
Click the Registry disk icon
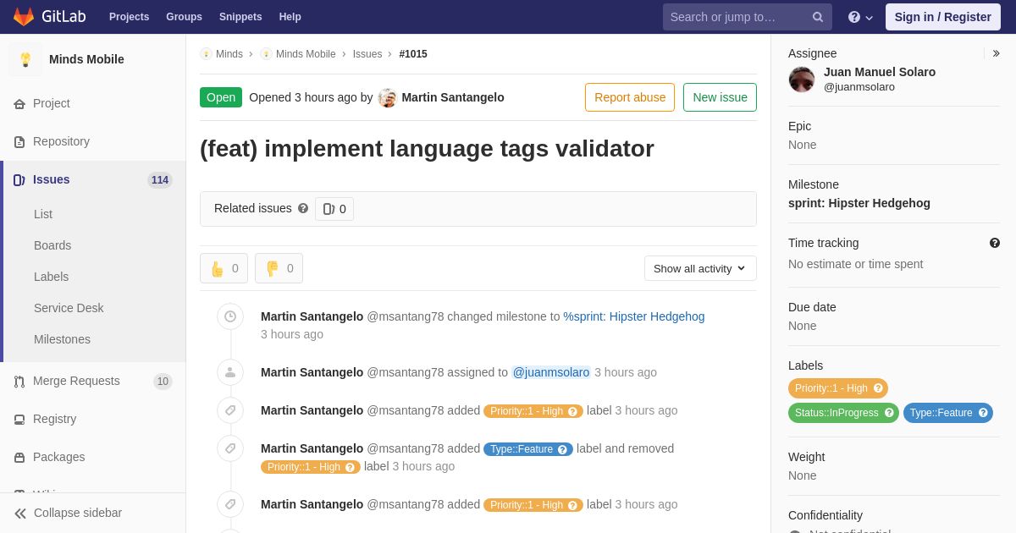[x=19, y=420]
